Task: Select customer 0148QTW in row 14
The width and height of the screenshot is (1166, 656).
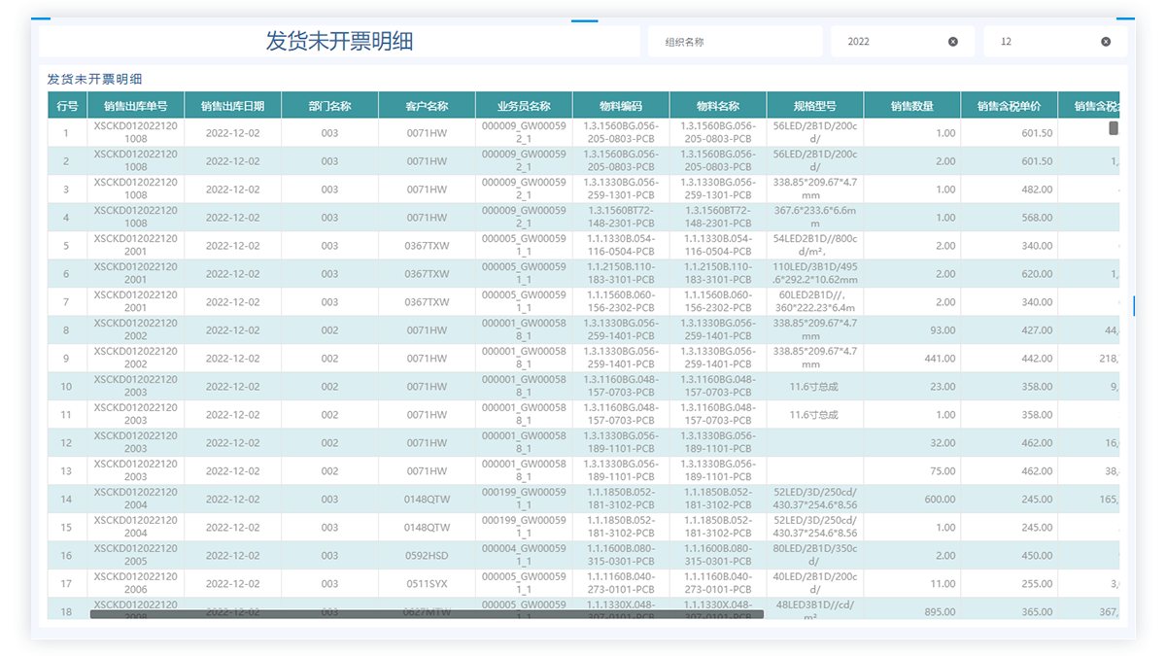Action: coord(427,500)
